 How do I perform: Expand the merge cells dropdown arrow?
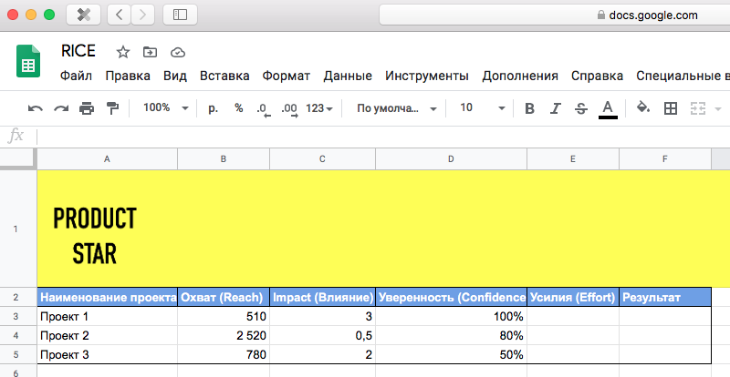pos(717,109)
